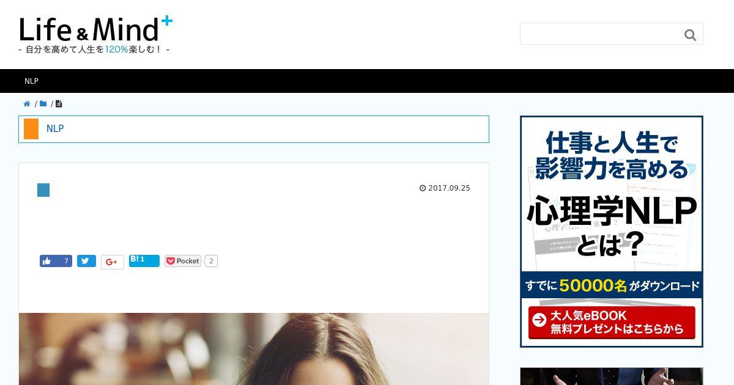
Task: Click the breadcrumb document icon
Action: point(59,104)
